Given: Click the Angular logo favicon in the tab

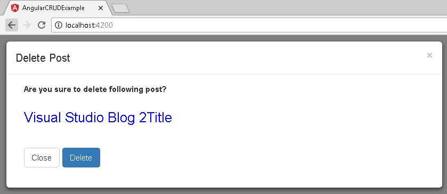Looking at the screenshot, I should coord(14,8).
